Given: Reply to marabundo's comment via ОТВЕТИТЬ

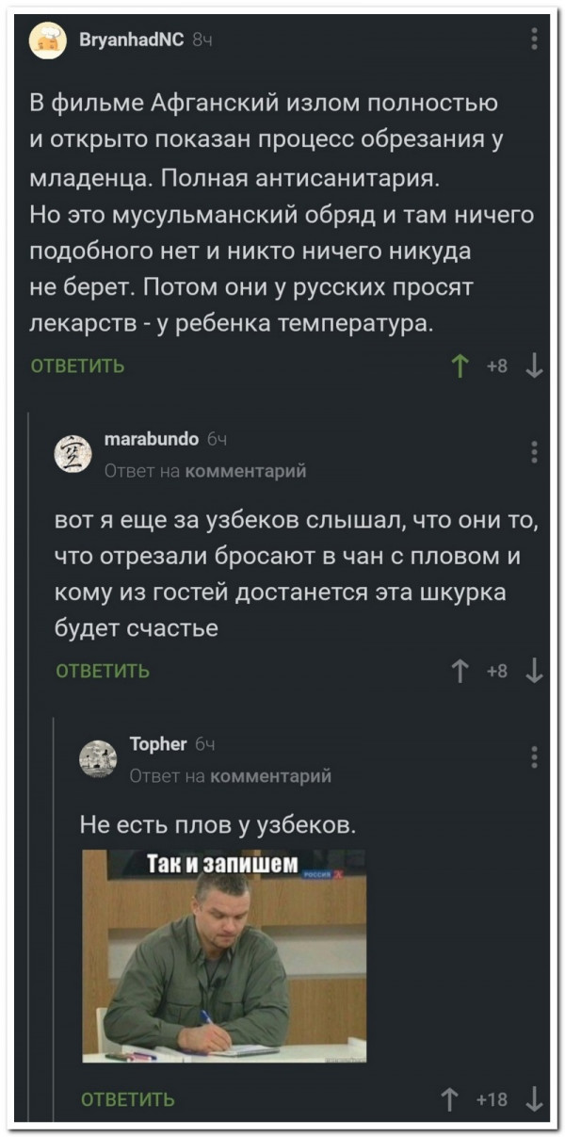Looking at the screenshot, I should click(x=104, y=671).
